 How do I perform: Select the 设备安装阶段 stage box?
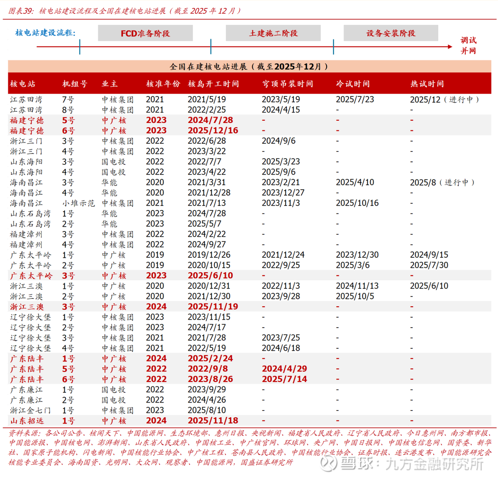click(391, 33)
